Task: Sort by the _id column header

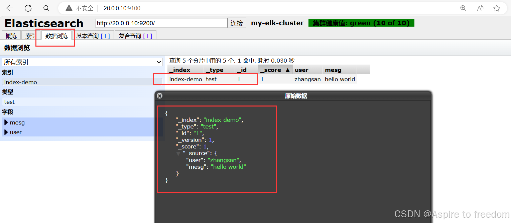Action: (247, 70)
